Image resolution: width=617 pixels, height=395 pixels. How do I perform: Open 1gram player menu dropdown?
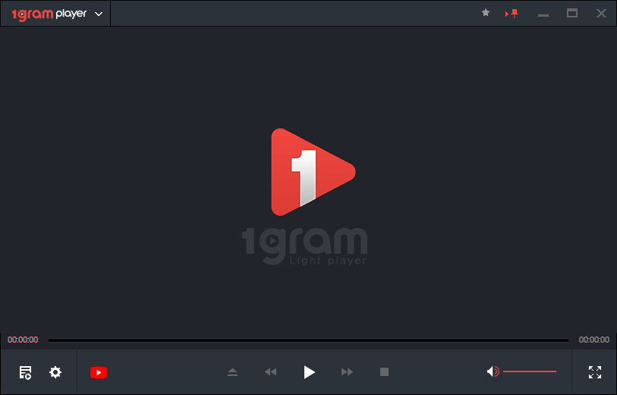pyautogui.click(x=99, y=14)
